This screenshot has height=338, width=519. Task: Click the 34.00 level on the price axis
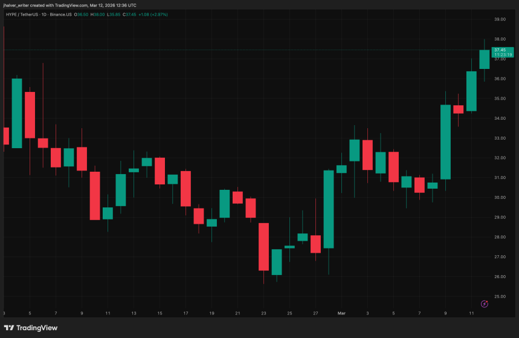click(499, 119)
